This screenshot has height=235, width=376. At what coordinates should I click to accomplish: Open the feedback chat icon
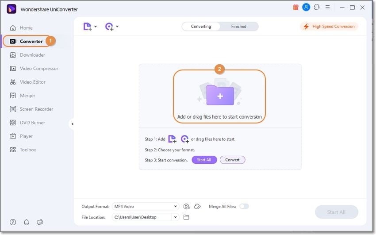point(40,222)
